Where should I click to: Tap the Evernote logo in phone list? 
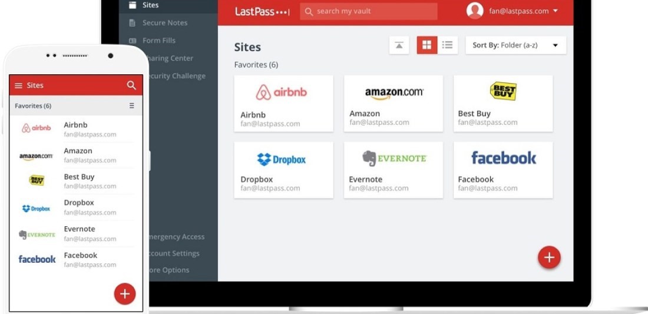click(37, 234)
